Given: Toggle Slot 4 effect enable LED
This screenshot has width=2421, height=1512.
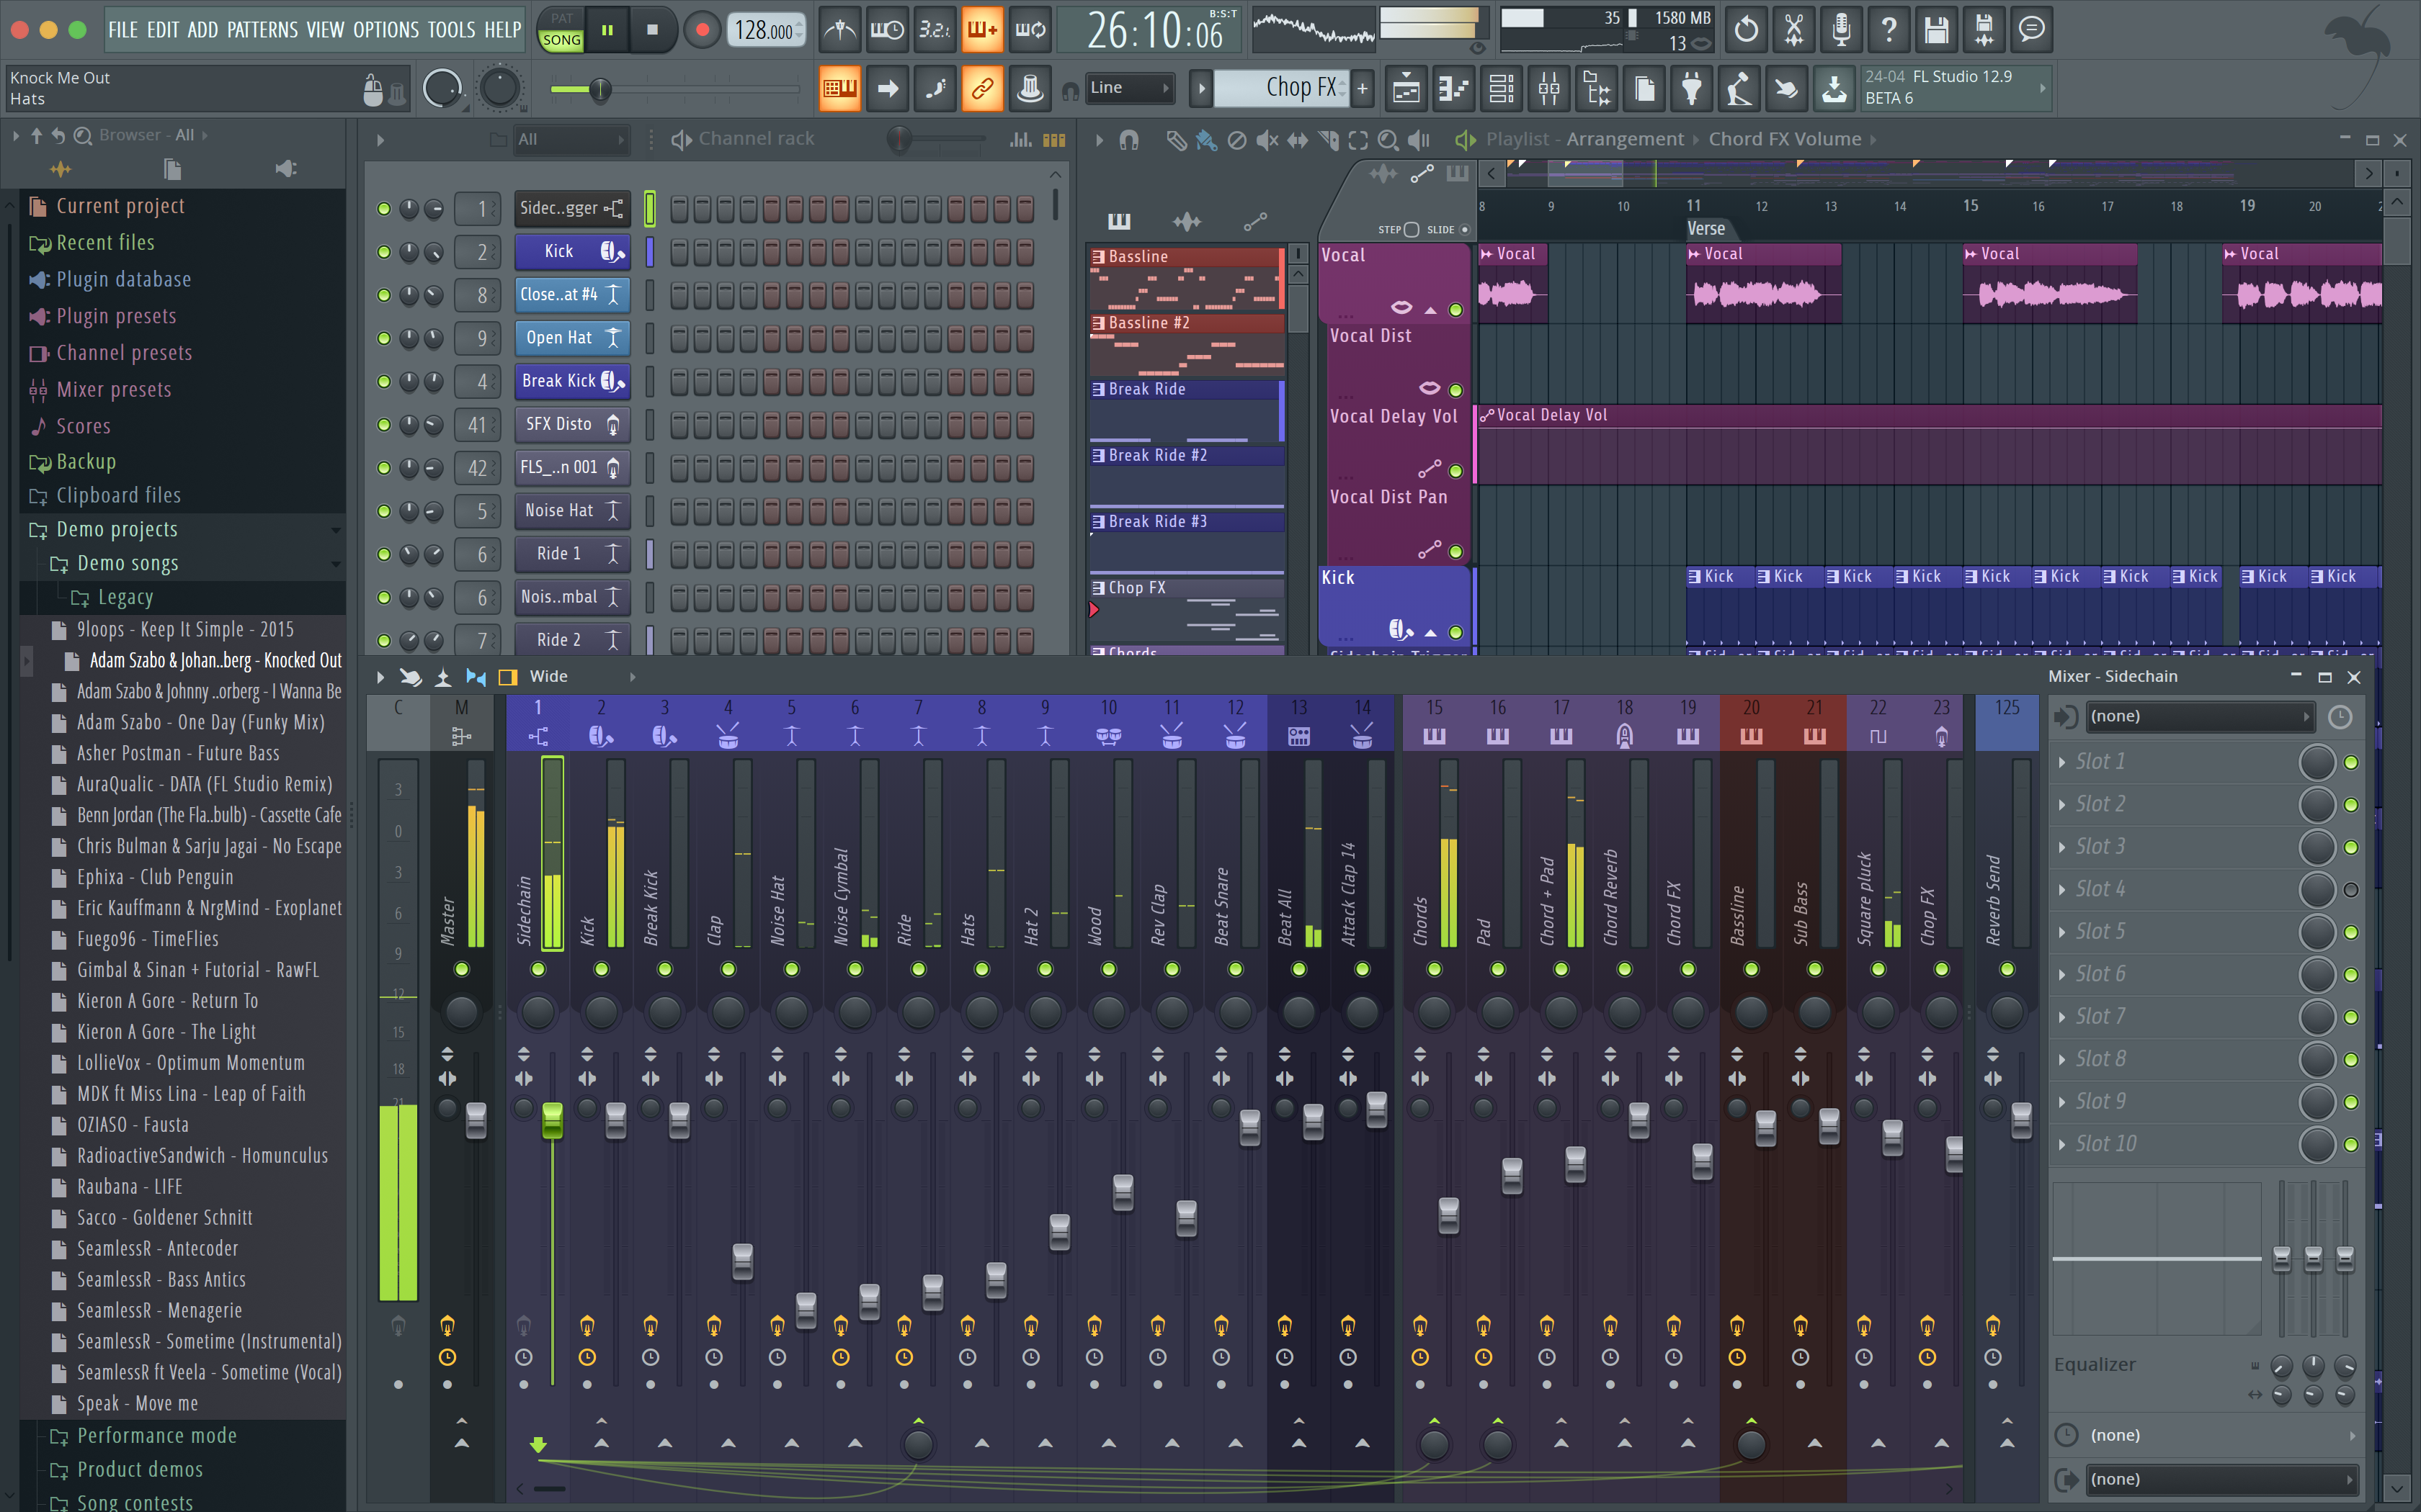Looking at the screenshot, I should [x=2351, y=890].
